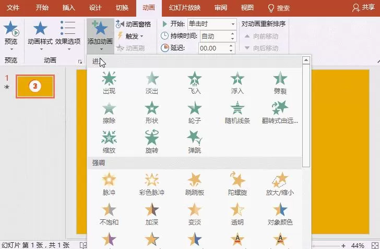Apply the 透明 emphasis effect
Image resolution: width=380 pixels, height=249 pixels.
[x=238, y=214]
